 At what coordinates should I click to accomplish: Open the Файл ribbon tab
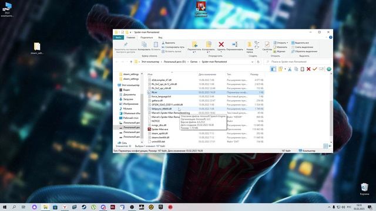pos(118,38)
